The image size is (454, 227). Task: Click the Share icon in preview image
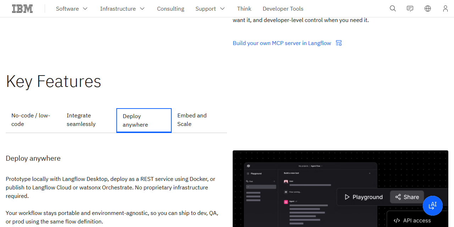coord(398,197)
